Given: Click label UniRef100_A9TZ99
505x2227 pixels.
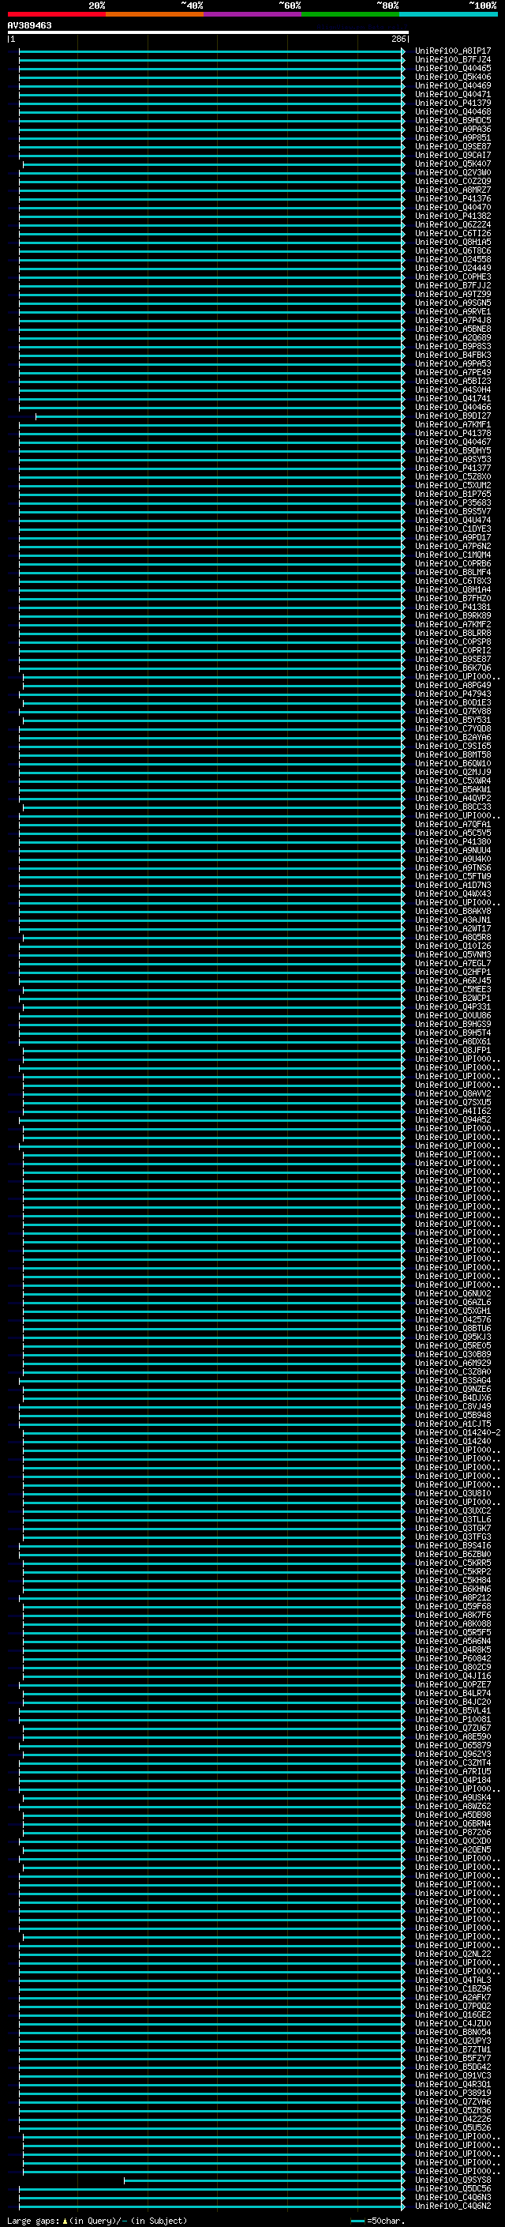Looking at the screenshot, I should 452,294.
